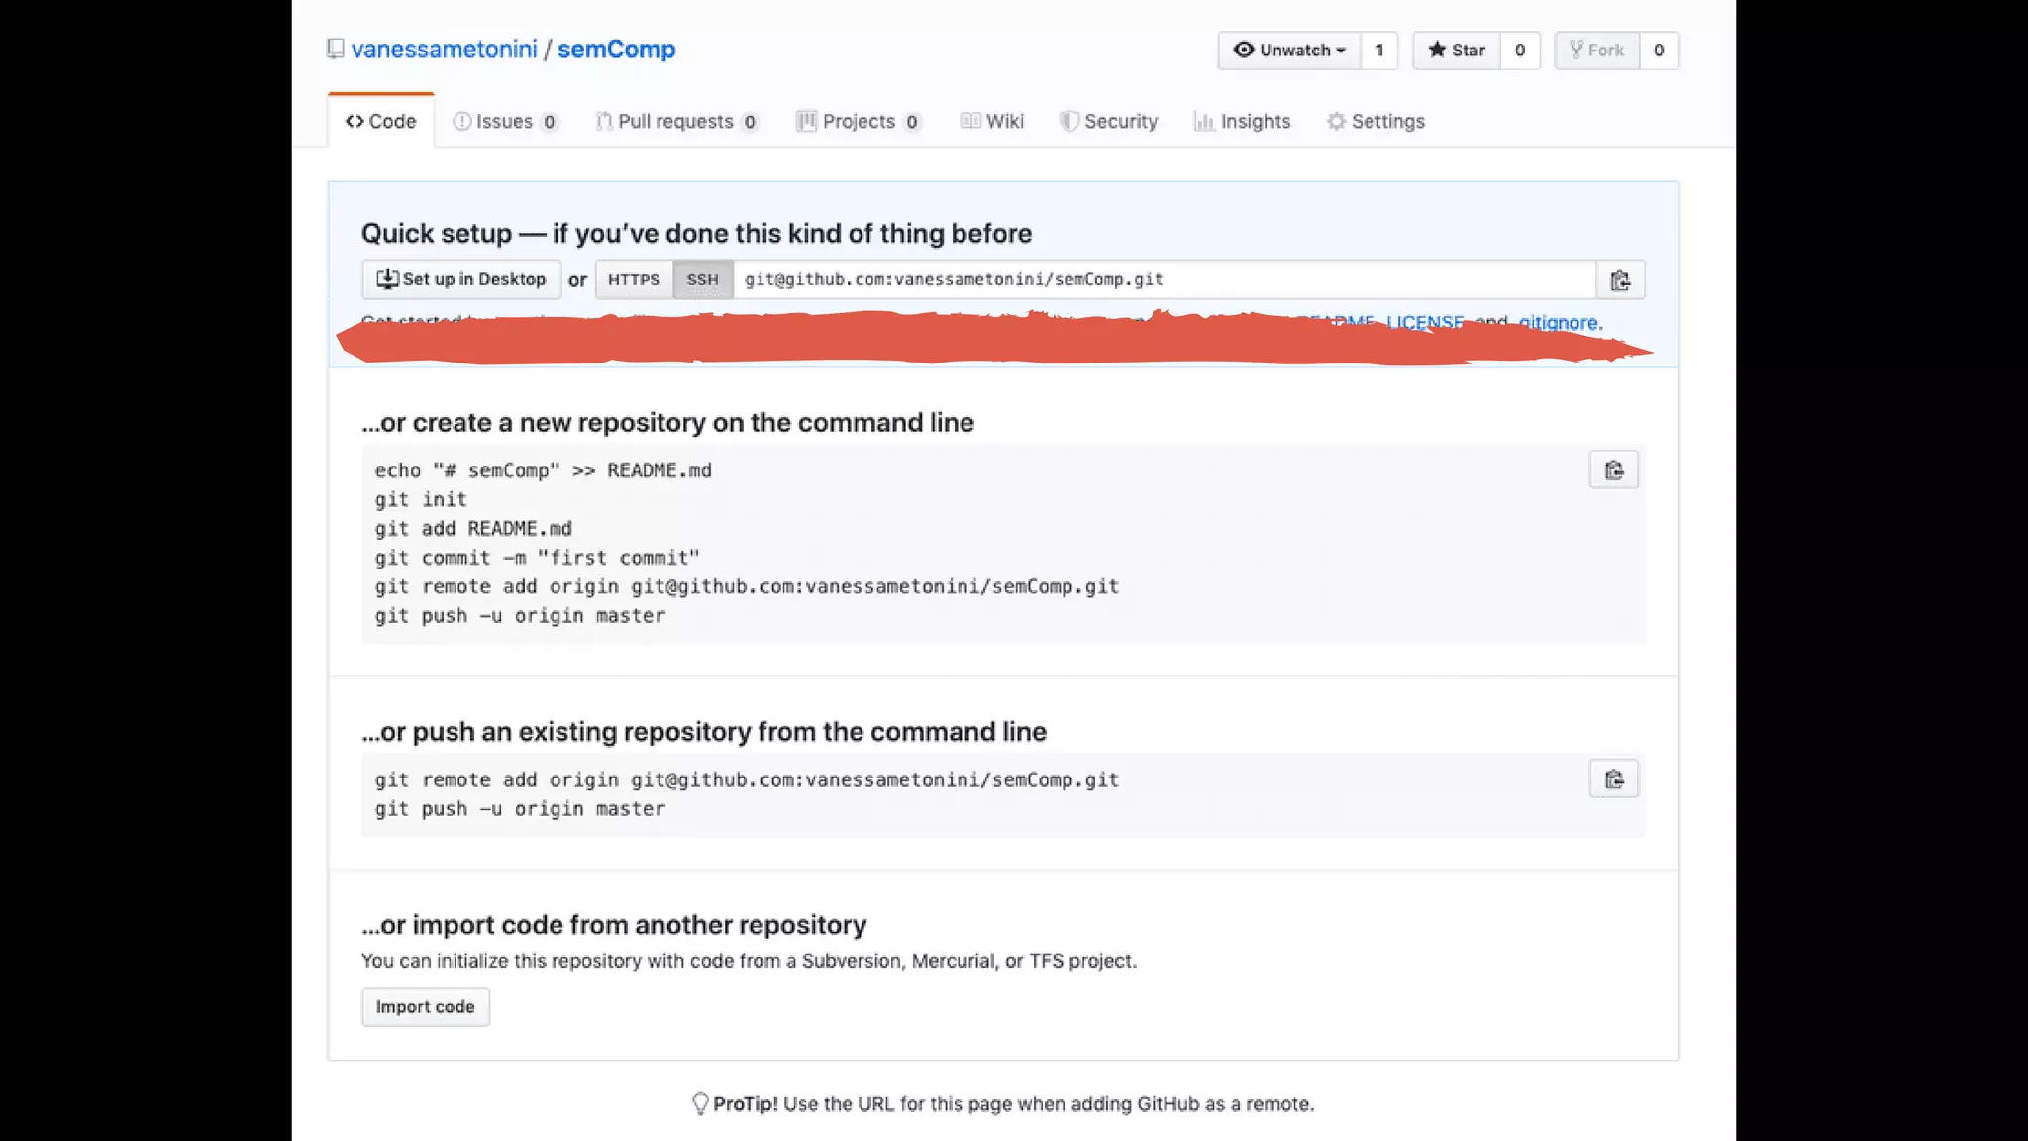
Task: Copy new repository commands to clipboard
Action: point(1613,470)
